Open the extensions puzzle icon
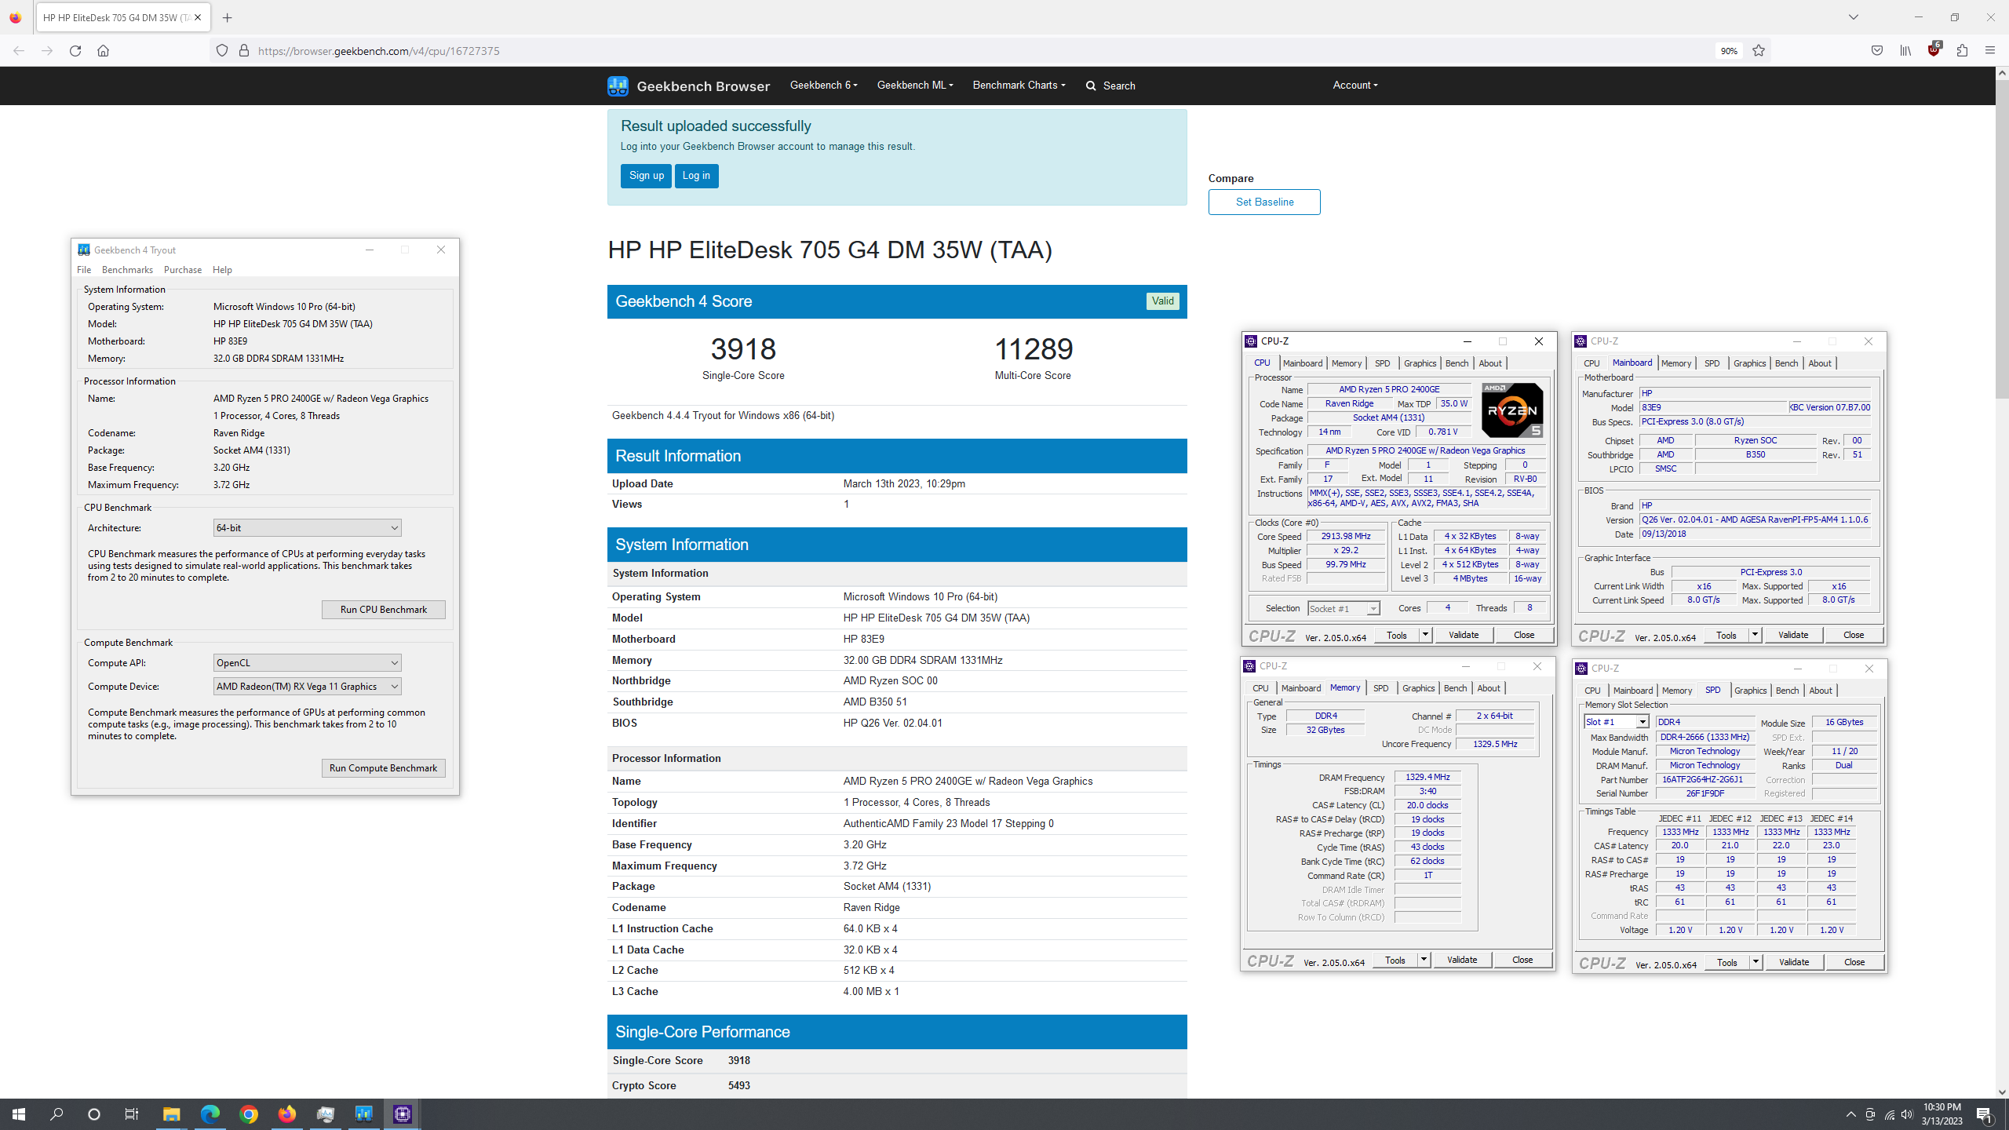The width and height of the screenshot is (2009, 1130). click(x=1962, y=51)
